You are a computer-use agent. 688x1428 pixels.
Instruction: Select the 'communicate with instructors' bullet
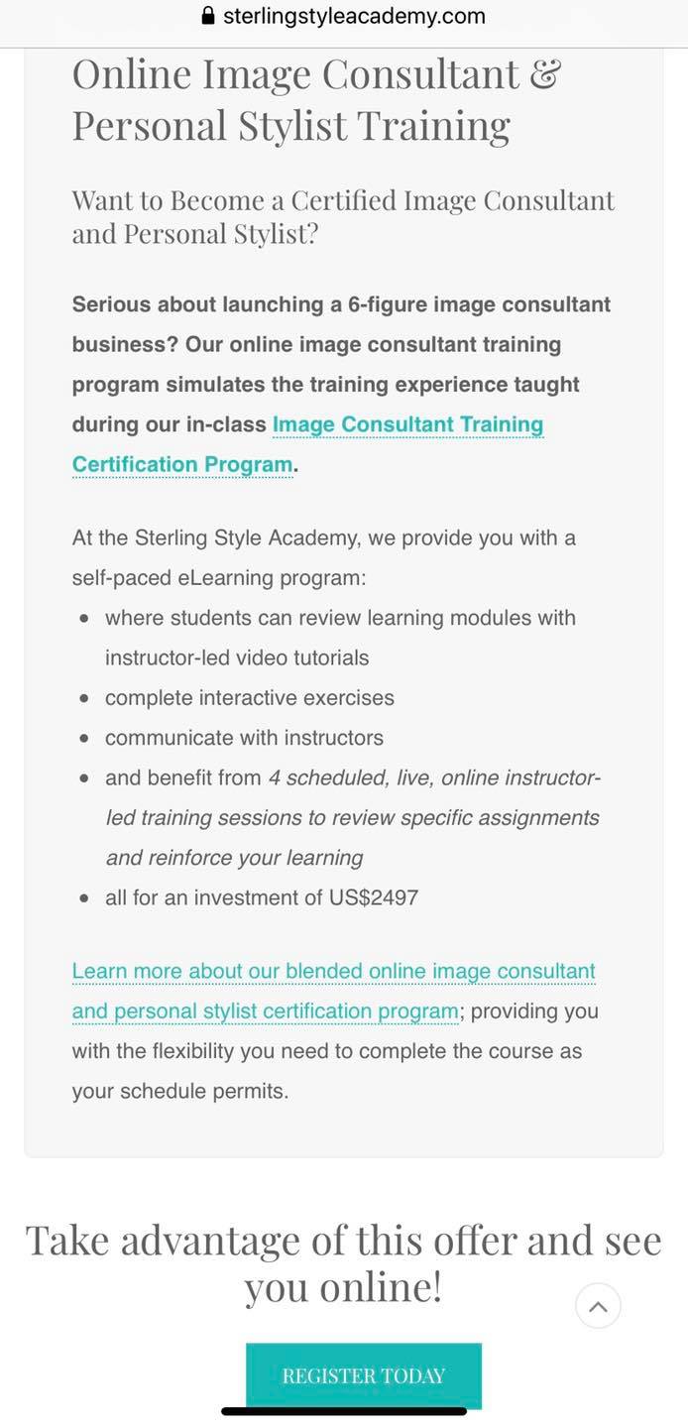(x=244, y=738)
